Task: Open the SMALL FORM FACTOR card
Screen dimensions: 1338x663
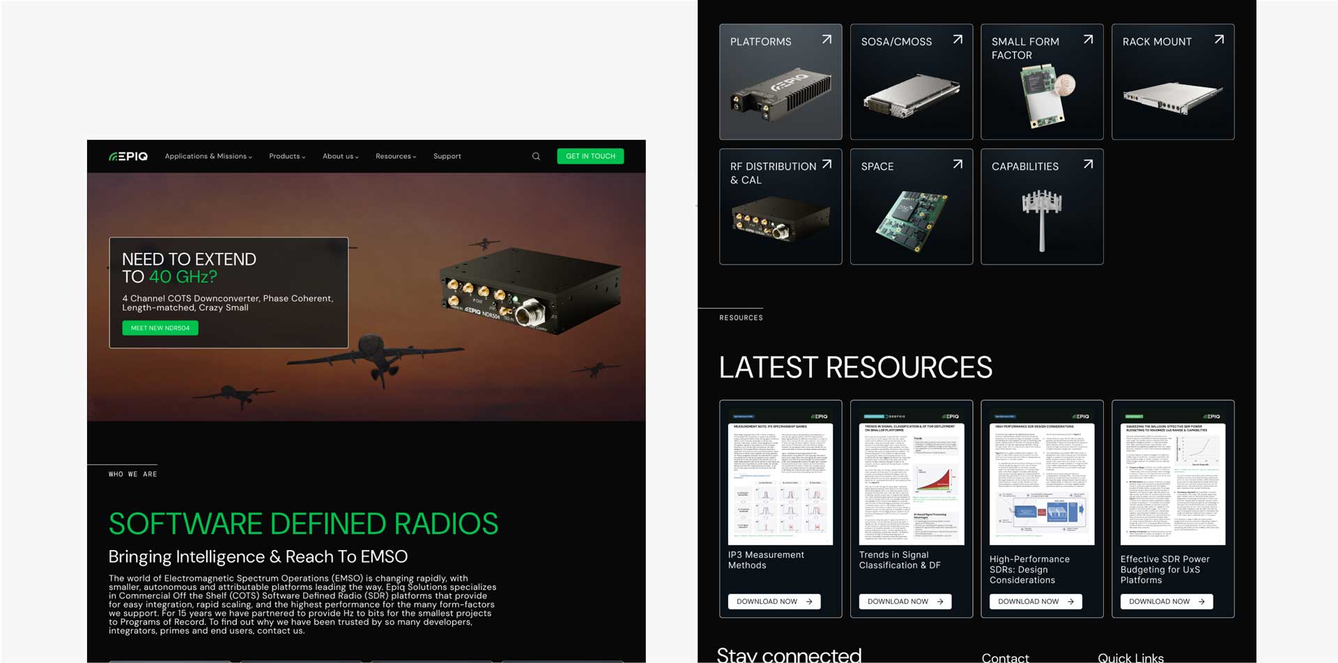Action: point(1042,82)
